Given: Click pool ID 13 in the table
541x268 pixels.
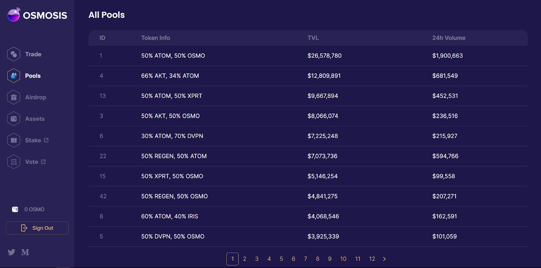Looking at the screenshot, I should [102, 96].
